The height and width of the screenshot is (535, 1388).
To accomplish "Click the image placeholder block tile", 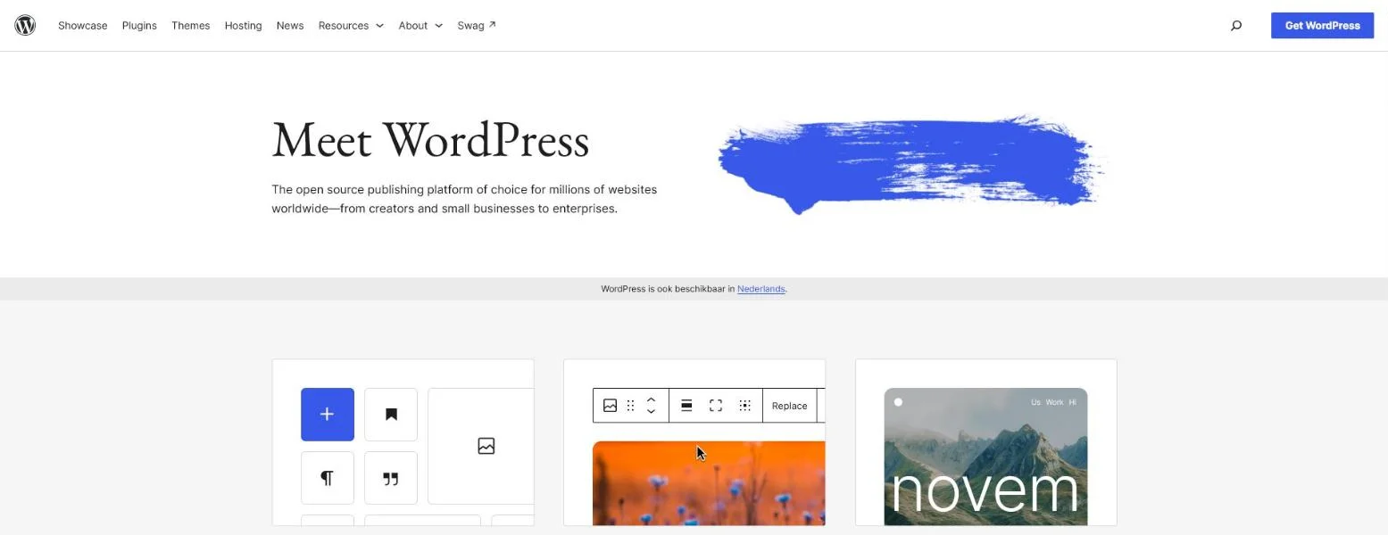I will (x=481, y=446).
